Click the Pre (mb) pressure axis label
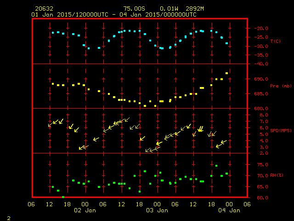The width and height of the screenshot is (294, 221). (281, 86)
